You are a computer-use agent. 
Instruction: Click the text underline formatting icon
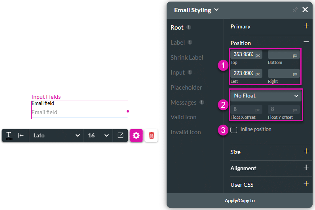click(x=9, y=135)
